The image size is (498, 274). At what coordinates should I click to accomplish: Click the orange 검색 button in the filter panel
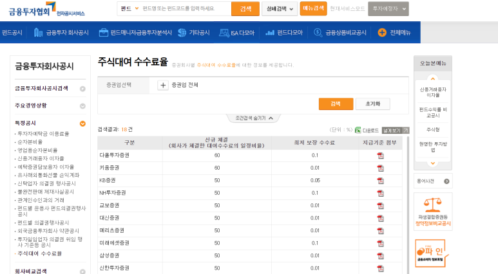coord(336,104)
